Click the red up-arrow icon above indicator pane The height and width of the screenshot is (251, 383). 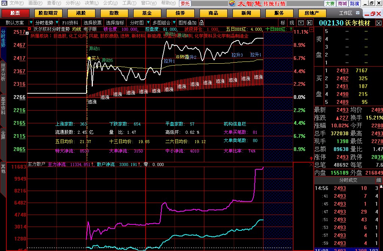(311, 158)
